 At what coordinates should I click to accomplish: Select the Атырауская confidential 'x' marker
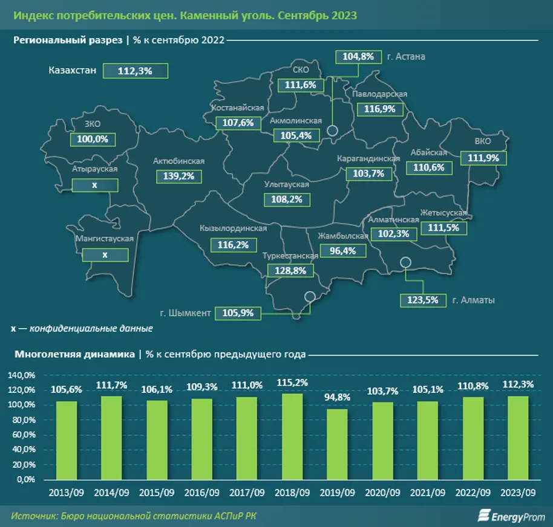(x=95, y=185)
